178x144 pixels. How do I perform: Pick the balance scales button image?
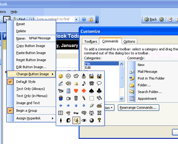(92, 113)
